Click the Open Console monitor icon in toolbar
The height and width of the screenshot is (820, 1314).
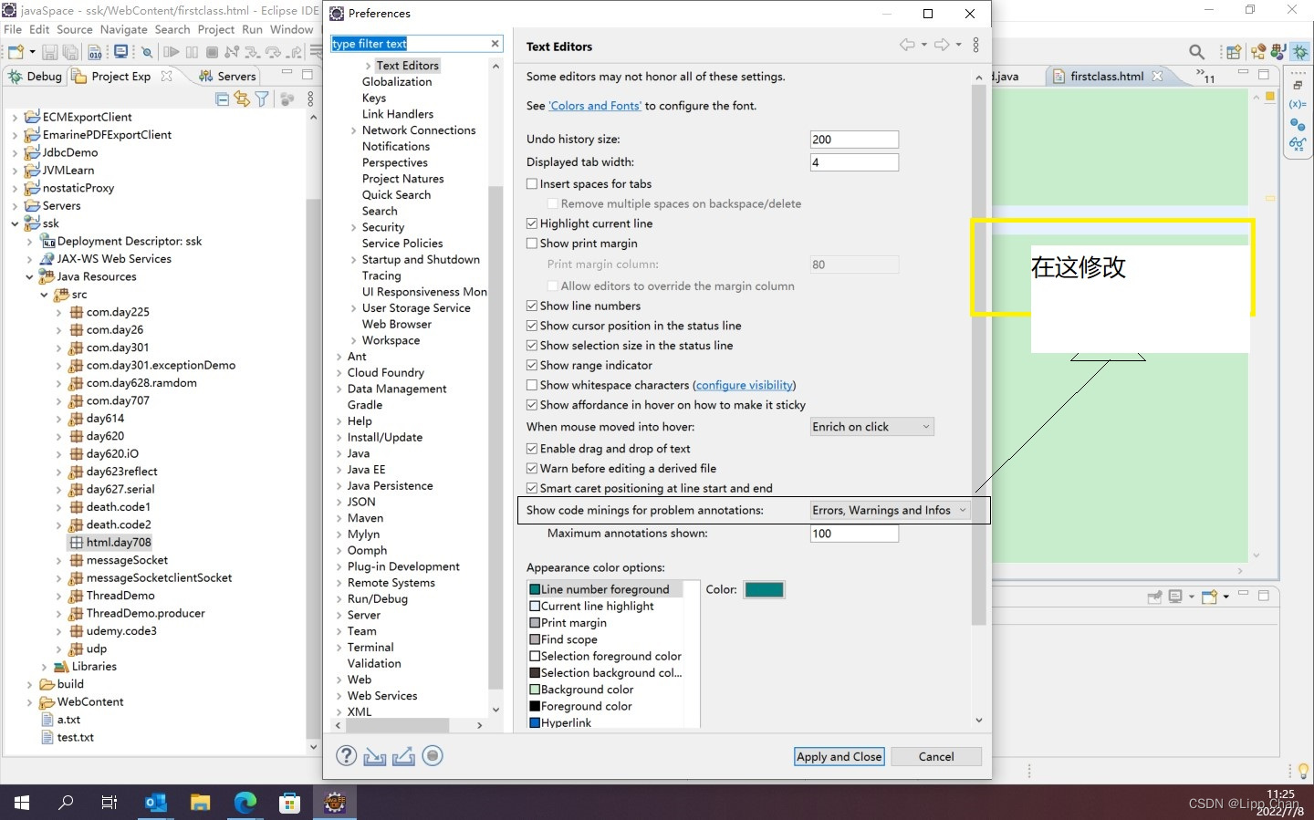click(120, 52)
